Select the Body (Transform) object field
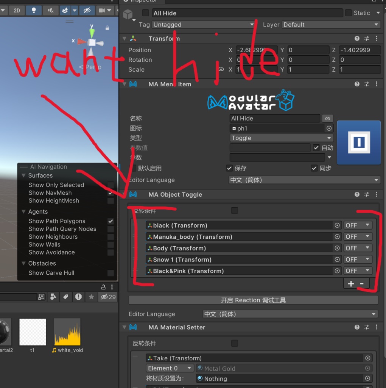This screenshot has height=388, width=386. [x=243, y=248]
